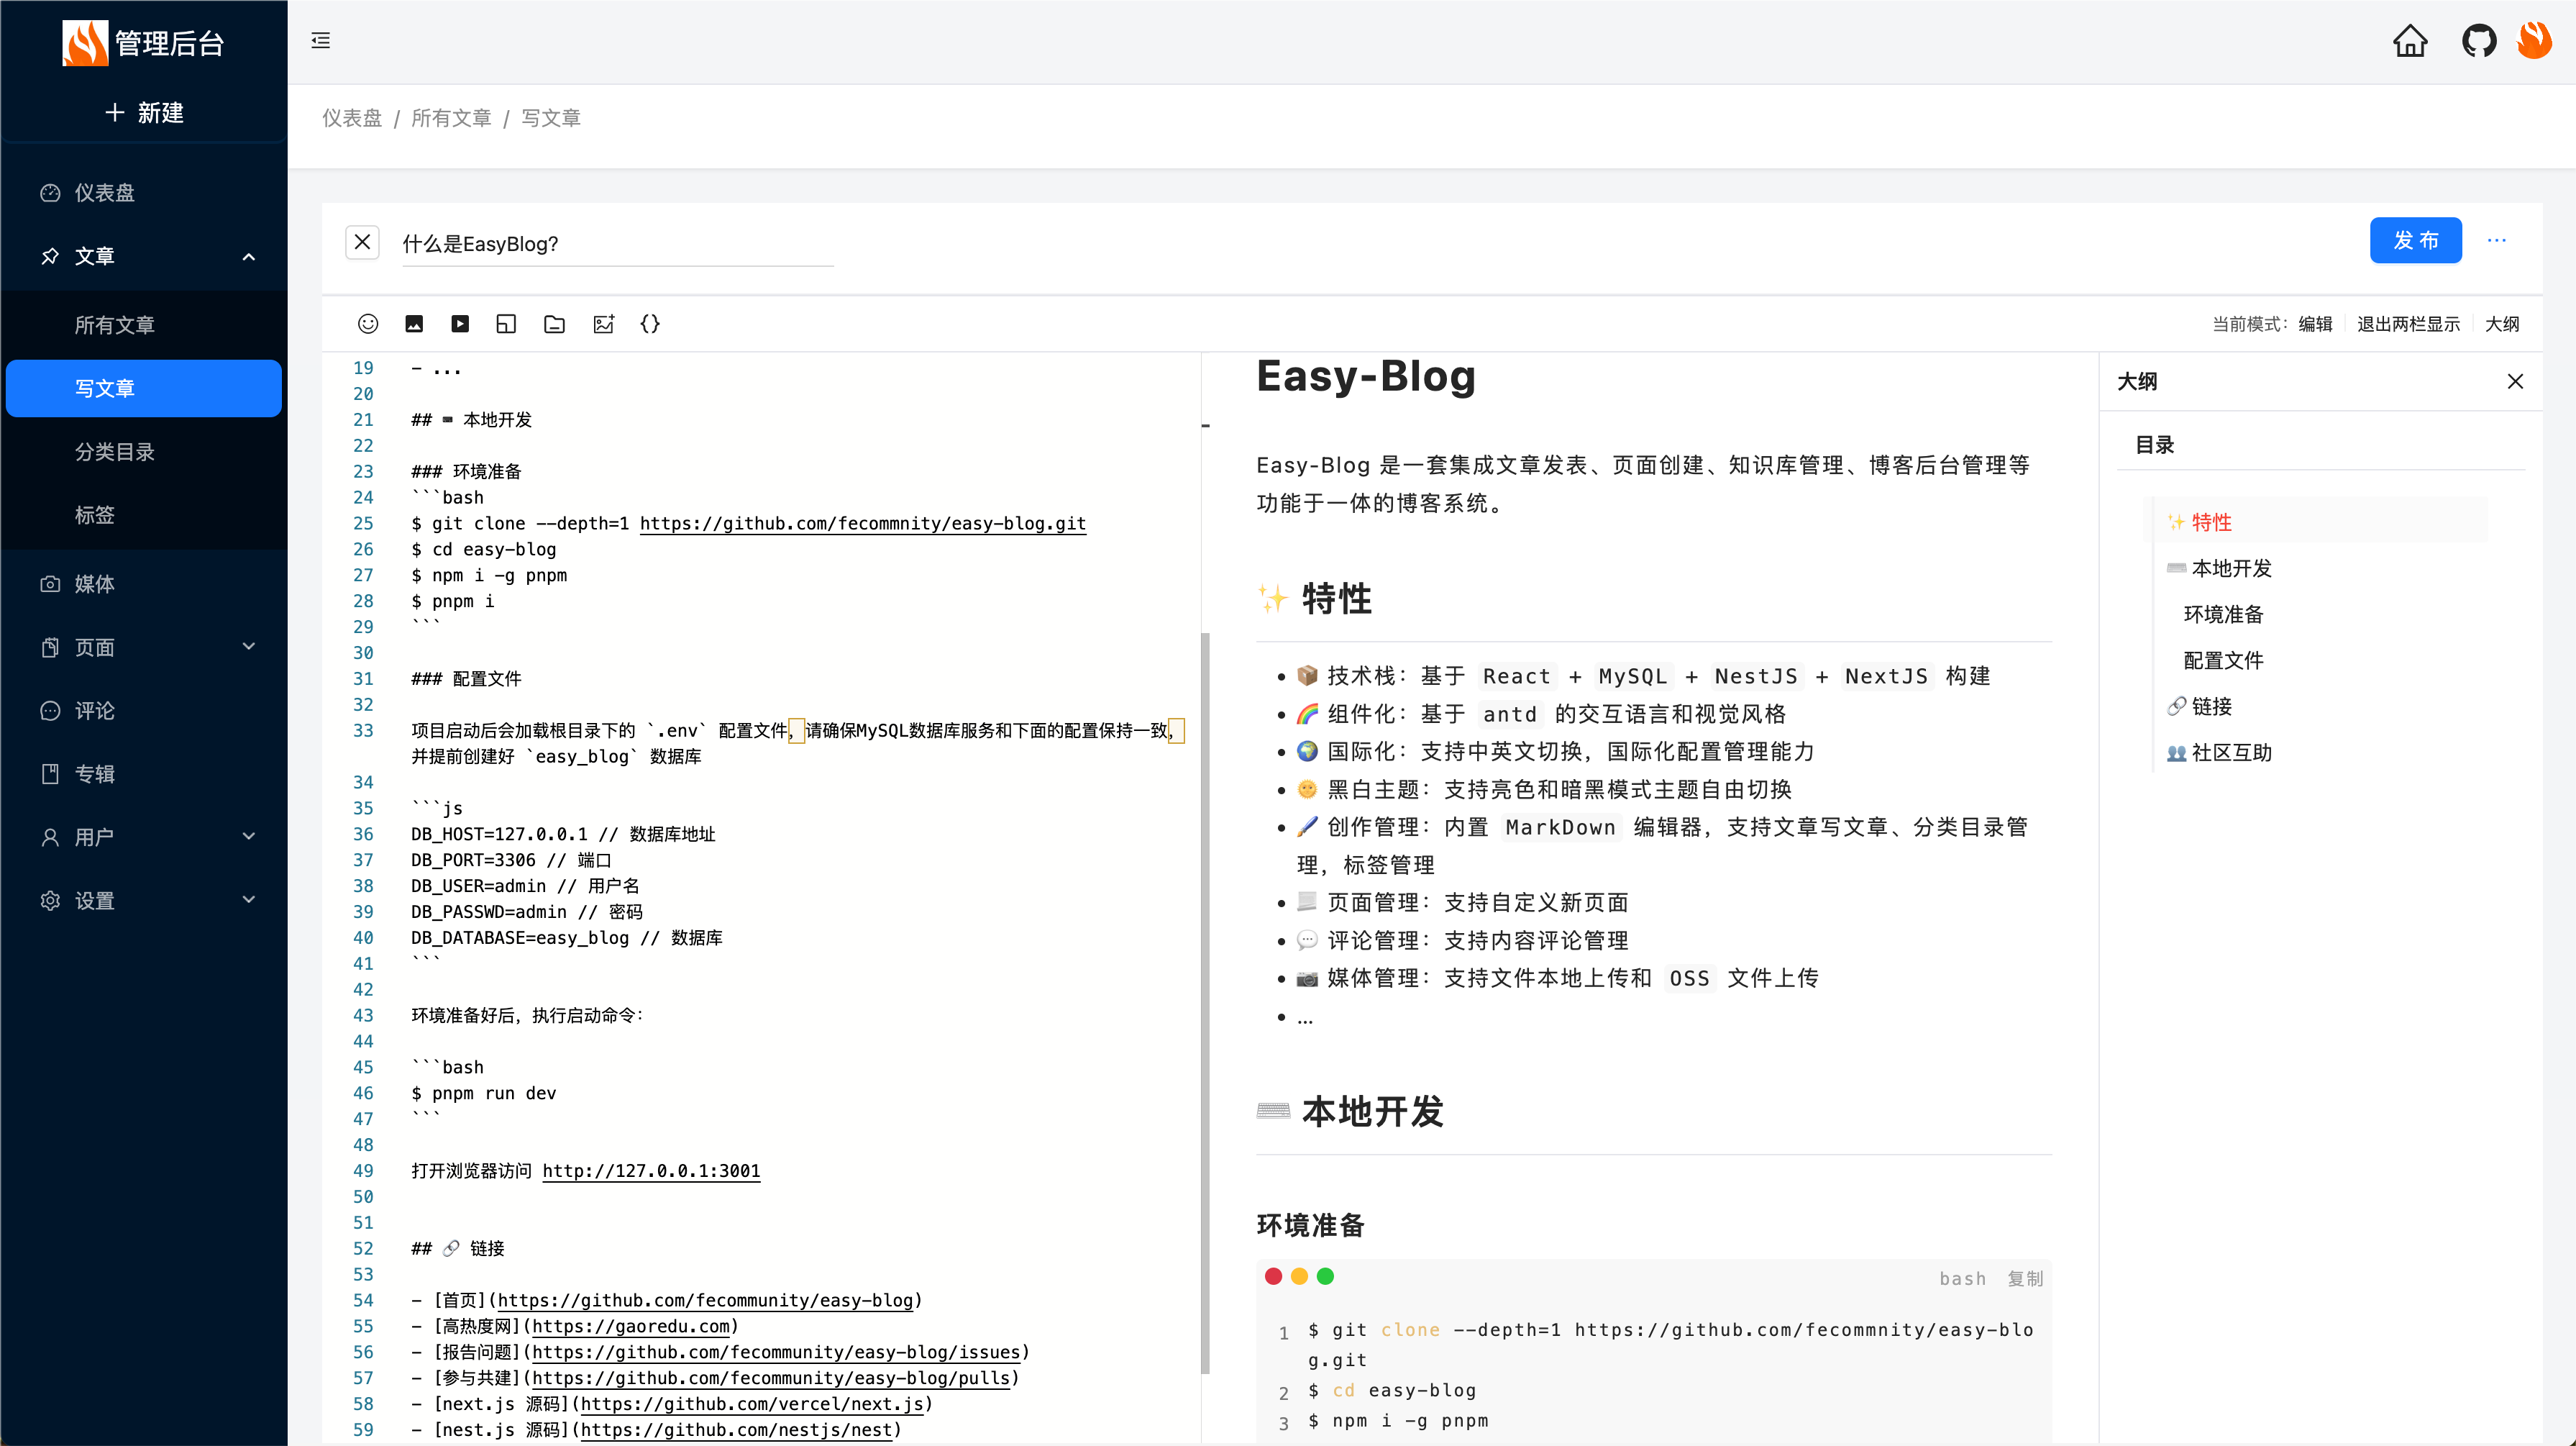Jump to 本地开发 in outline
Screen dimensions: 2576x1446
[x=2220, y=568]
